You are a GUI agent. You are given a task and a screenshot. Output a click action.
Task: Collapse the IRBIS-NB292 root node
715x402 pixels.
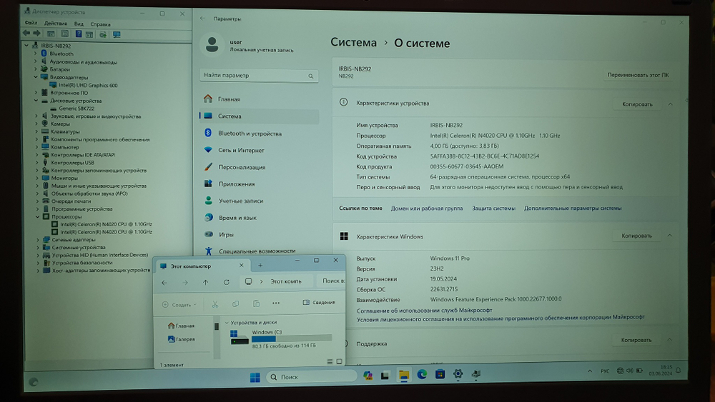[x=26, y=46]
